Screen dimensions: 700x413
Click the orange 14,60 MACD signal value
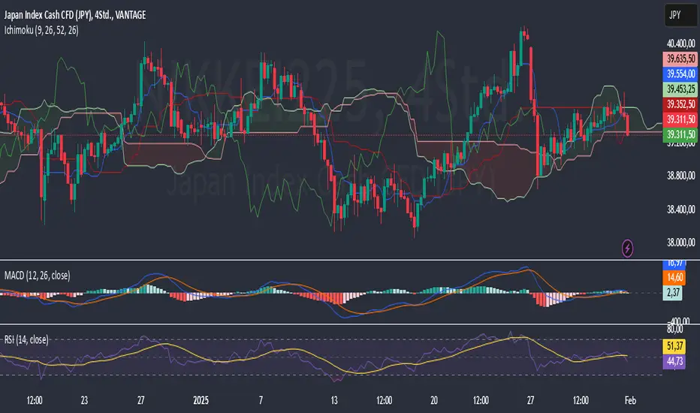(674, 277)
